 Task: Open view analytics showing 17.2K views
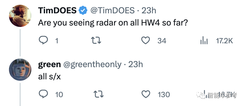click(x=204, y=41)
